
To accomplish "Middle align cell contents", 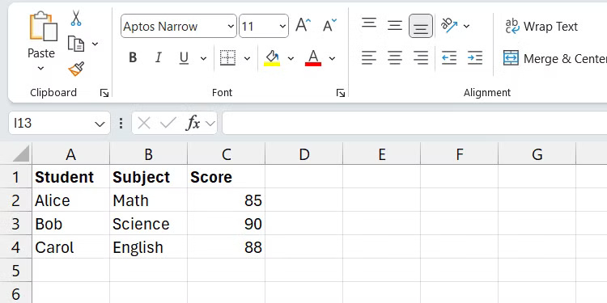I will [395, 26].
